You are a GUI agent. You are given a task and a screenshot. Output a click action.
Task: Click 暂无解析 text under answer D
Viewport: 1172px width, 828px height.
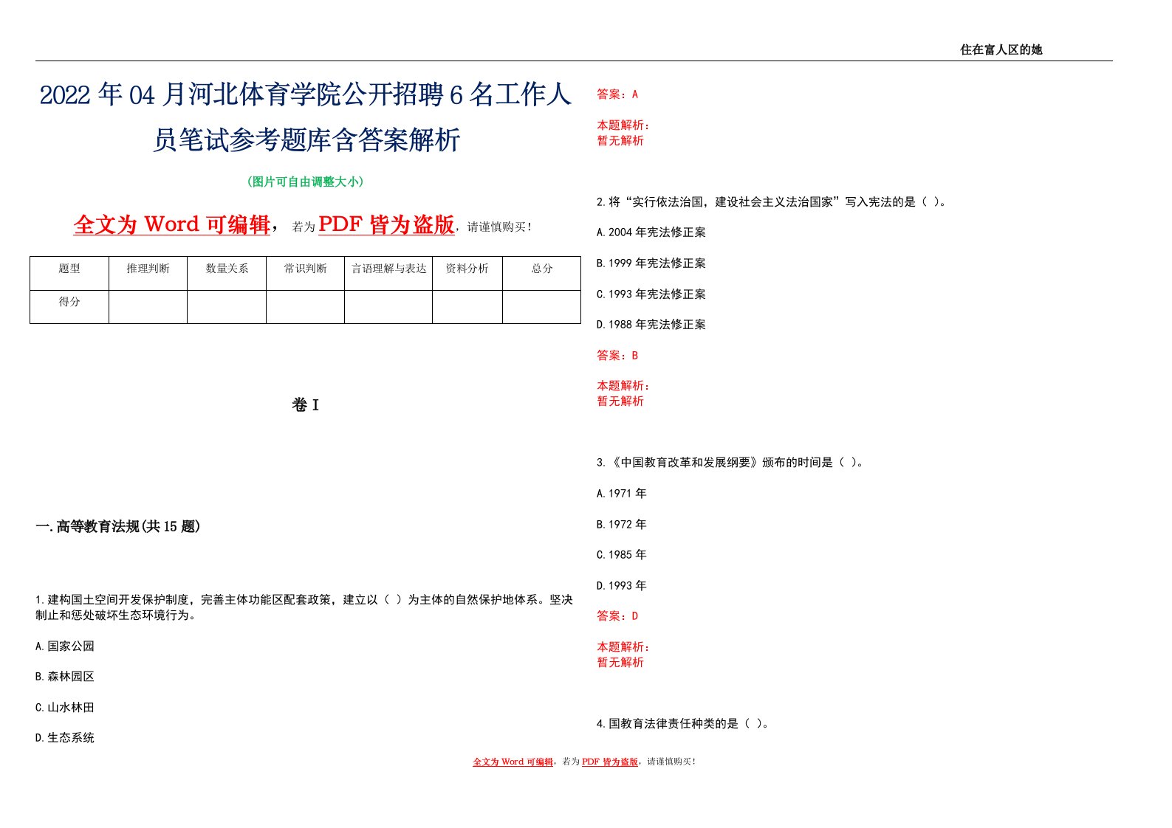(x=620, y=662)
